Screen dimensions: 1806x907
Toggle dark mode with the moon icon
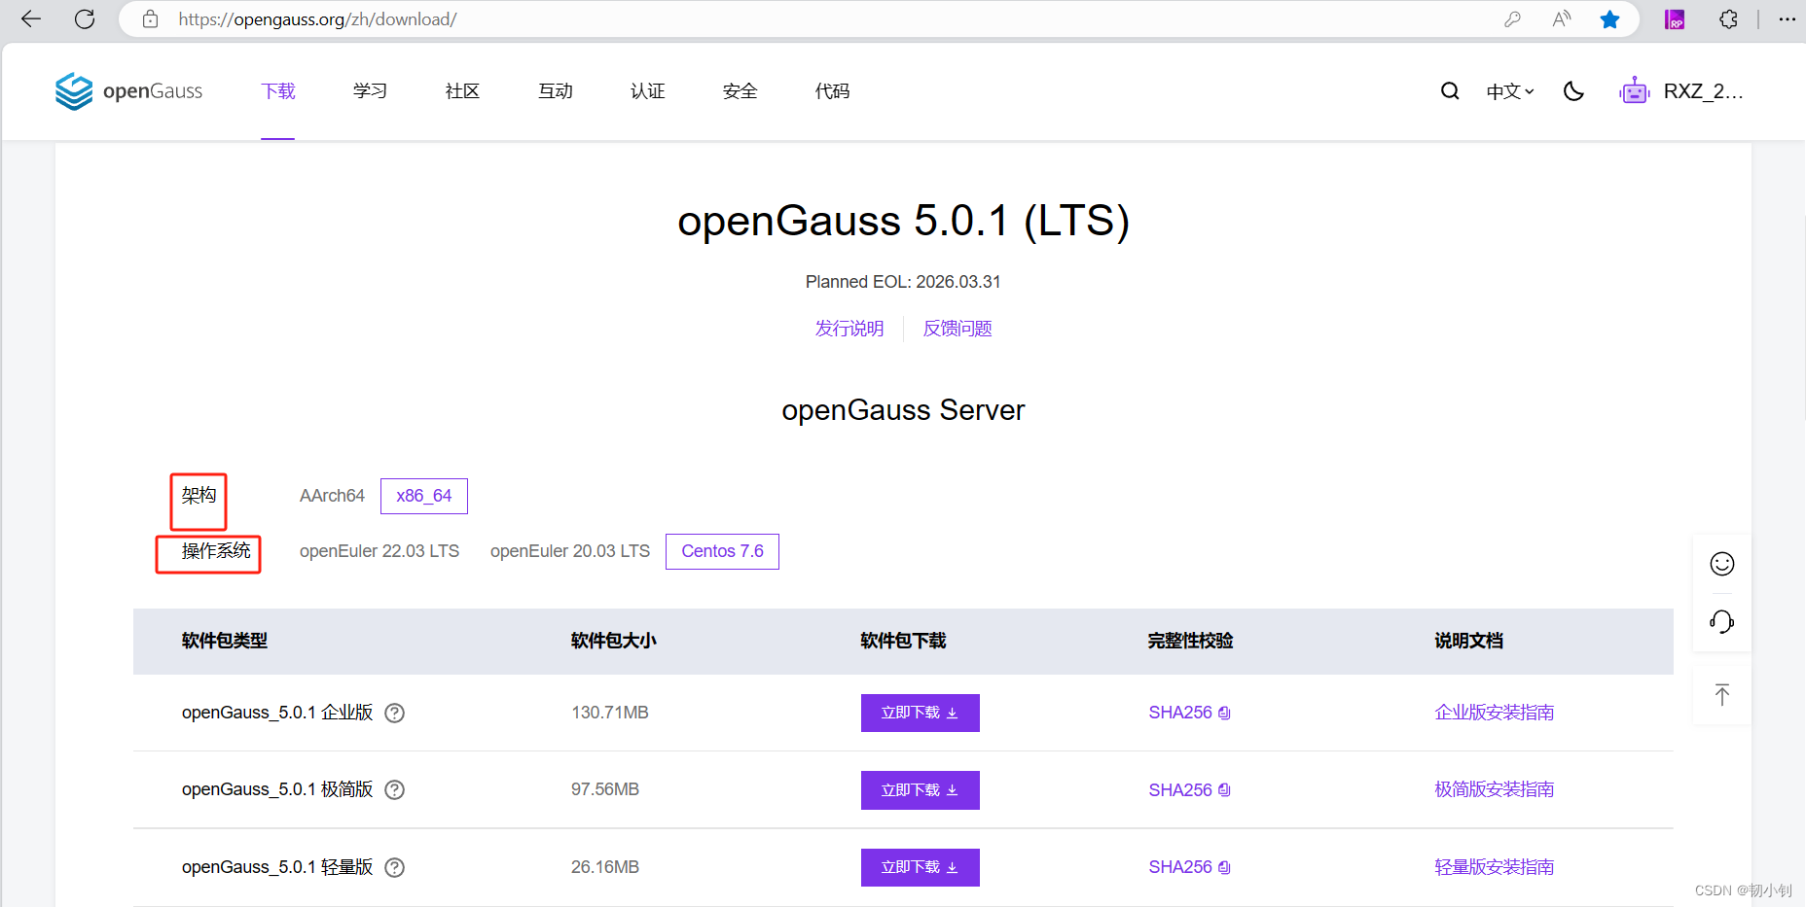(x=1572, y=90)
